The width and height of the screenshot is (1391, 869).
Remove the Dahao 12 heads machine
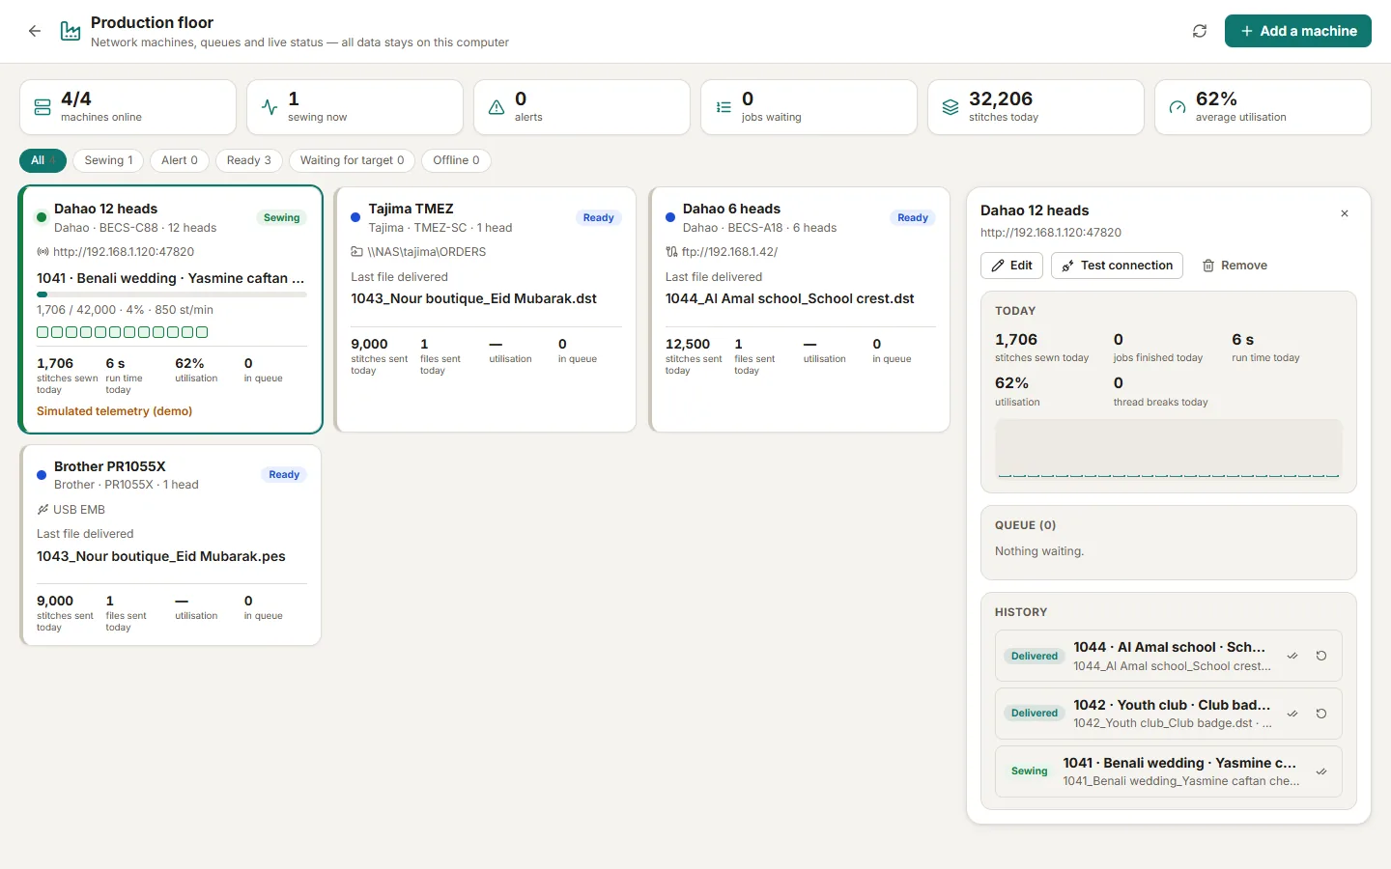tap(1235, 266)
